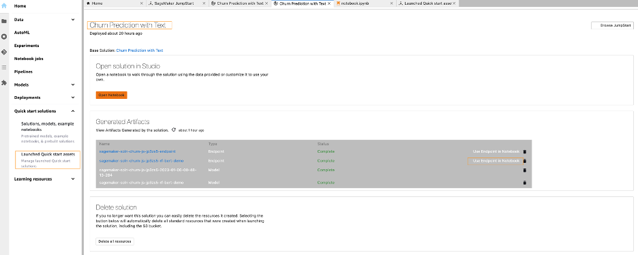Image resolution: width=638 pixels, height=255 pixels.
Task: Expand the Models section
Action: click(73, 85)
